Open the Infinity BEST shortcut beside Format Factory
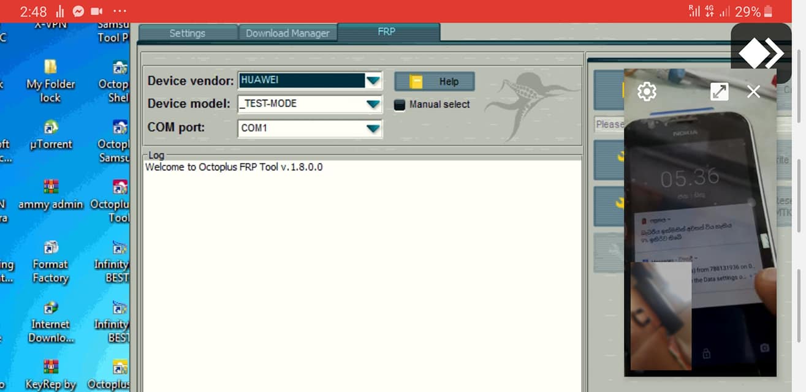The width and height of the screenshot is (806, 392). point(113,262)
